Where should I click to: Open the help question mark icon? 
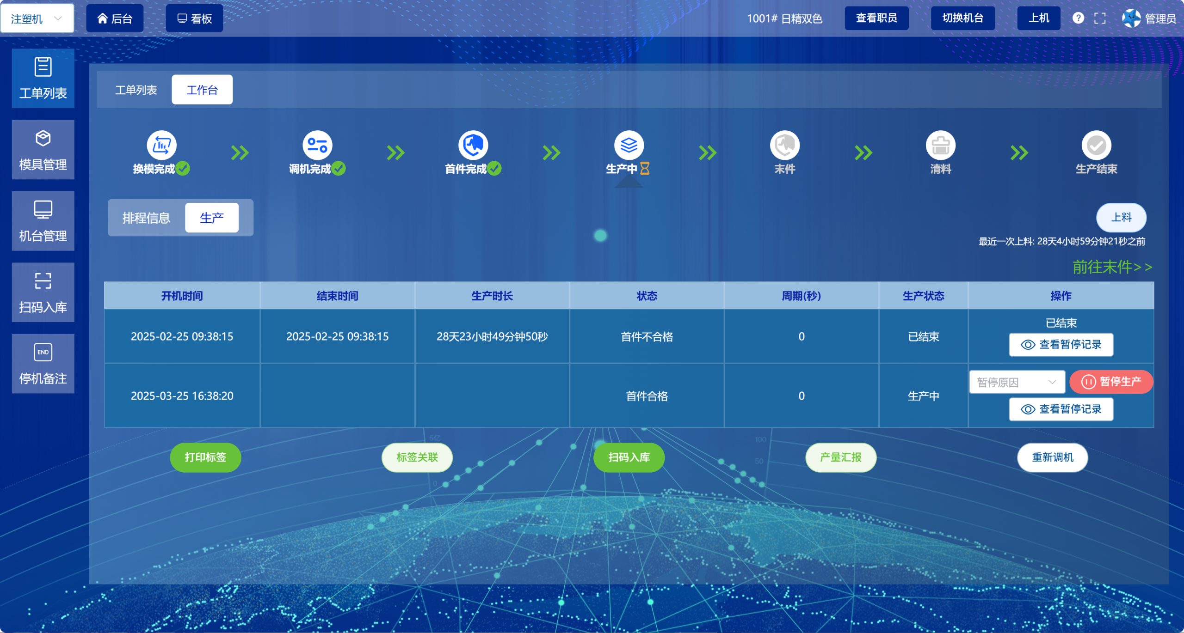(x=1078, y=18)
